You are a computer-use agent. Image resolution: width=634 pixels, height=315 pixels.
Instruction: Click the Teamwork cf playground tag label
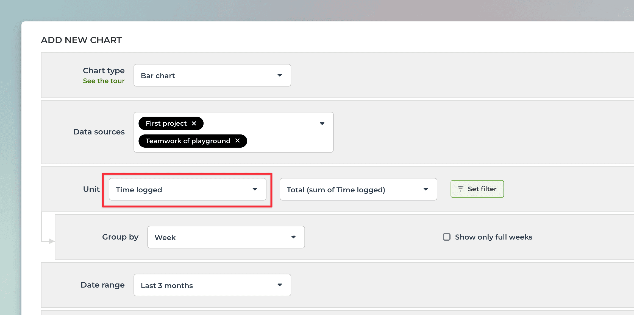[188, 141]
